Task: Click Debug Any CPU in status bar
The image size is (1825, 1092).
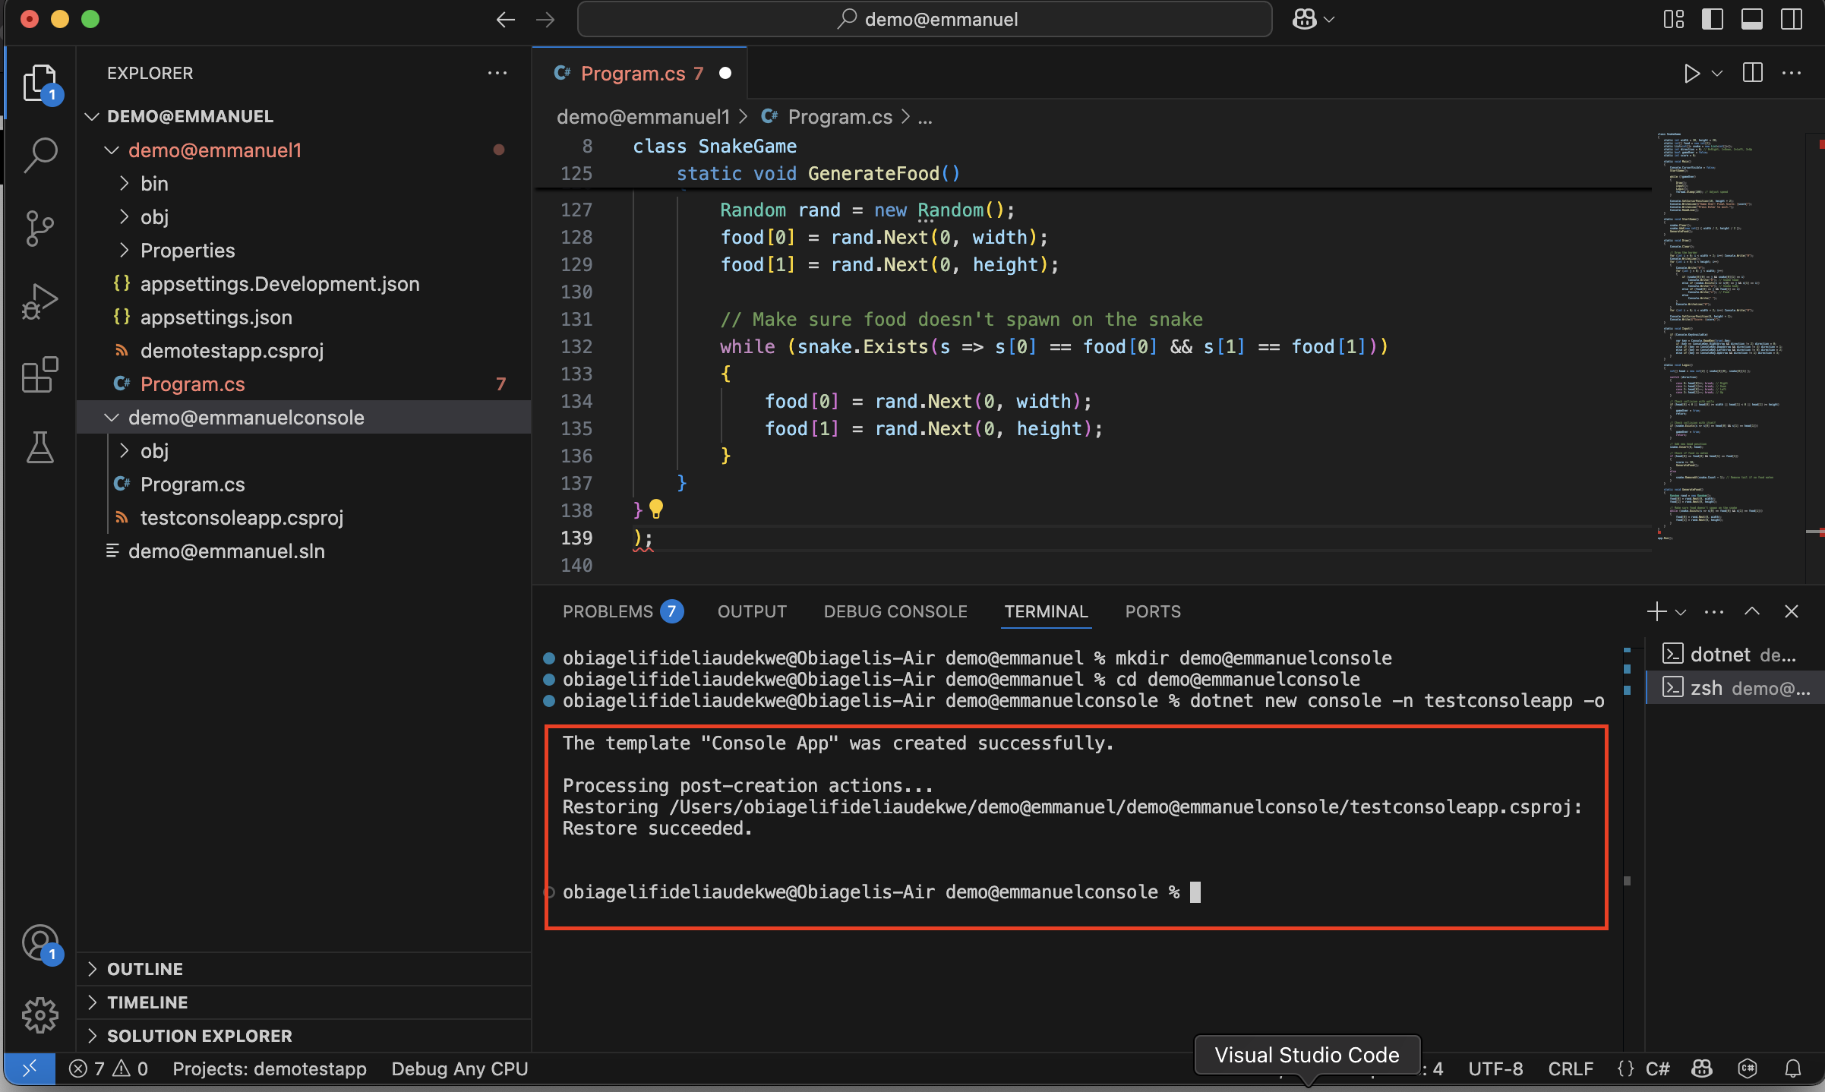Action: [x=459, y=1068]
